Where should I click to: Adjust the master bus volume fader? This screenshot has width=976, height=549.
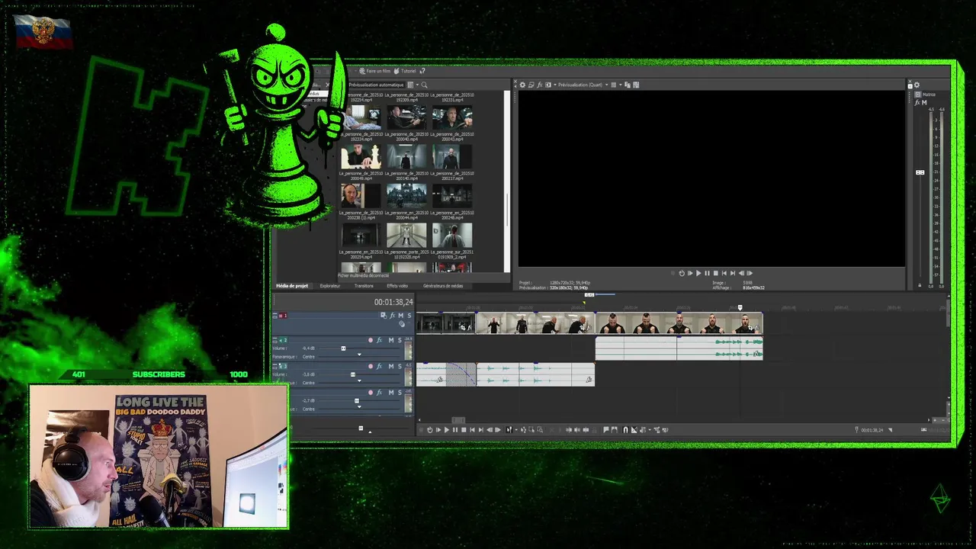click(x=920, y=172)
